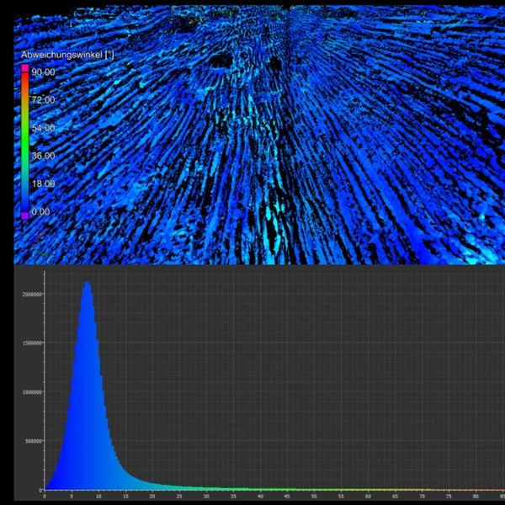Click the 20 tick on the histogram x-axis
Viewport: 505px width, 505px height.
(x=152, y=496)
